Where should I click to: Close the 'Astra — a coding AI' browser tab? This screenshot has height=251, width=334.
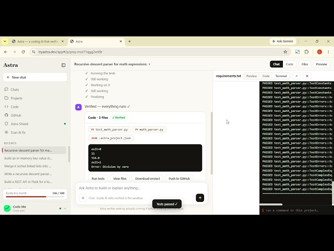pos(63,41)
